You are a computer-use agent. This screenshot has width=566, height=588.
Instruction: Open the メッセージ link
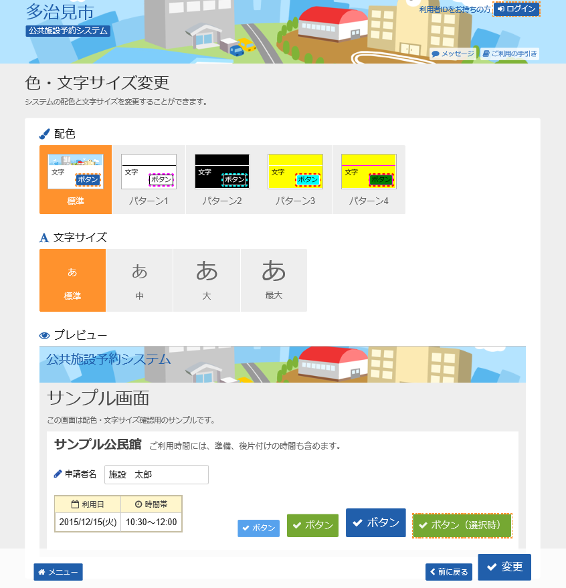(453, 54)
